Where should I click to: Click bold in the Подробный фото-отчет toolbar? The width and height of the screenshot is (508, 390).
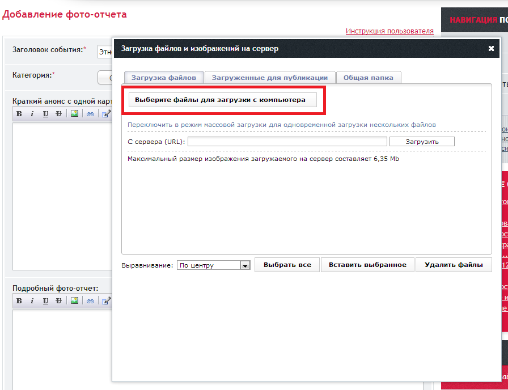coord(19,300)
